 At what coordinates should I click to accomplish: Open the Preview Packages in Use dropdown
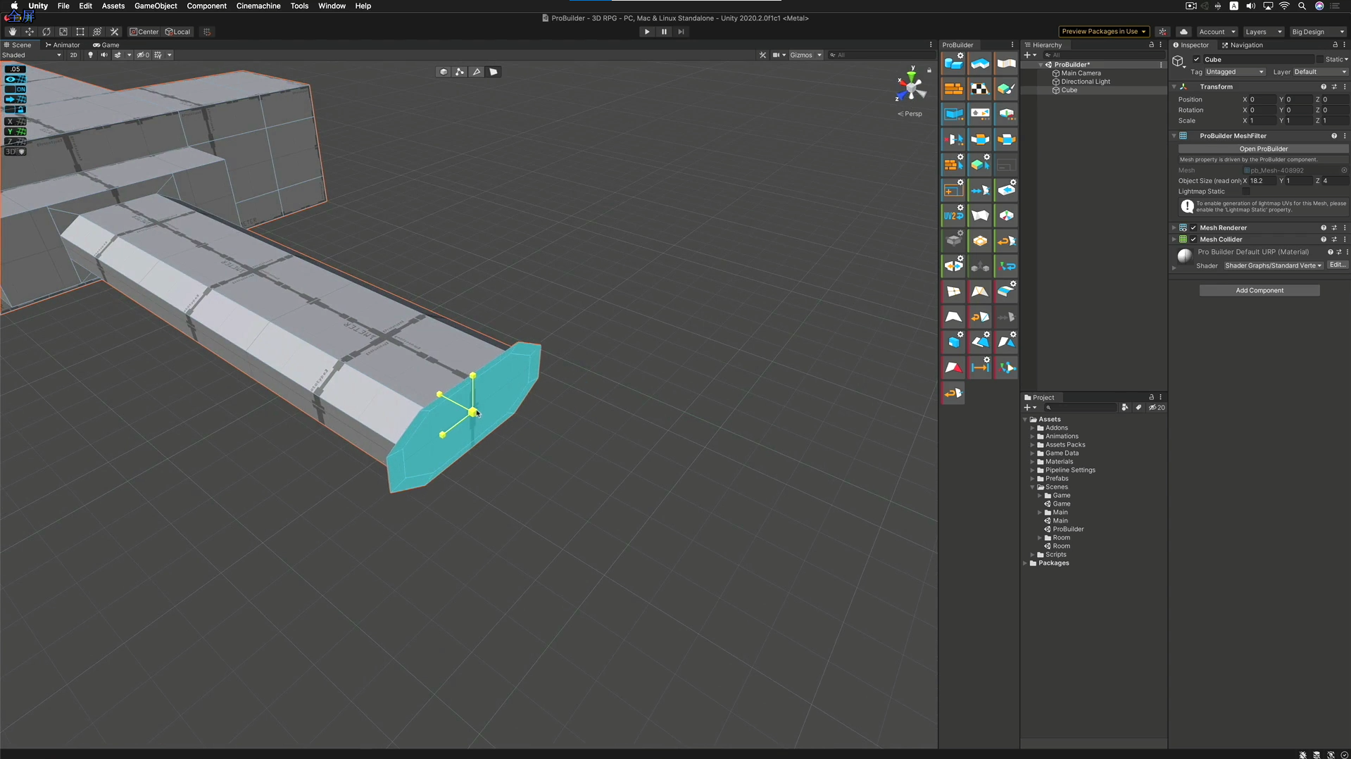pyautogui.click(x=1102, y=32)
